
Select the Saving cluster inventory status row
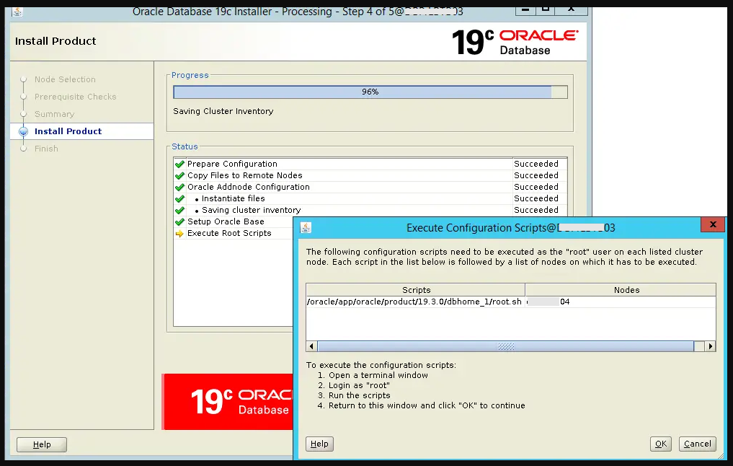pyautogui.click(x=370, y=210)
